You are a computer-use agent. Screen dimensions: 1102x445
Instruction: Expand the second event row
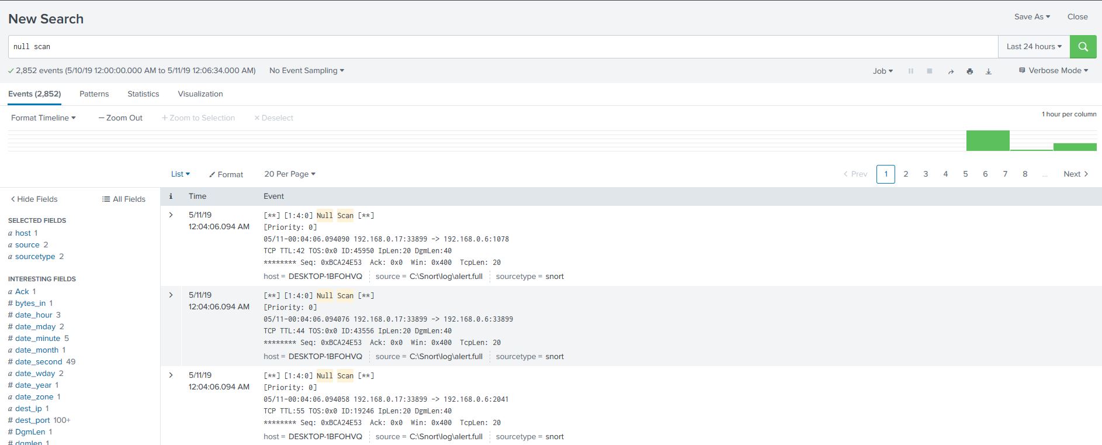tap(171, 295)
